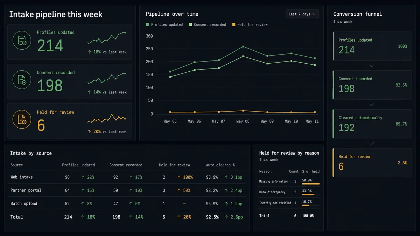Select the Web intake row label

point(22,177)
